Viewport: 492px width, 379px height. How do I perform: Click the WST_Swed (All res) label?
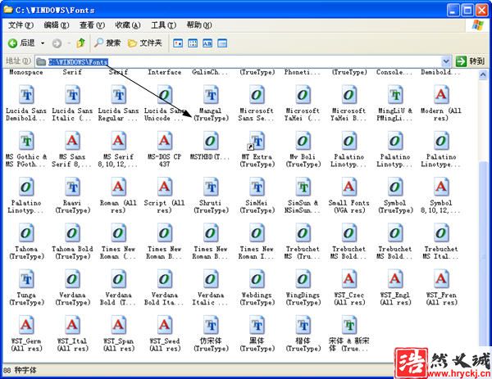(x=165, y=345)
